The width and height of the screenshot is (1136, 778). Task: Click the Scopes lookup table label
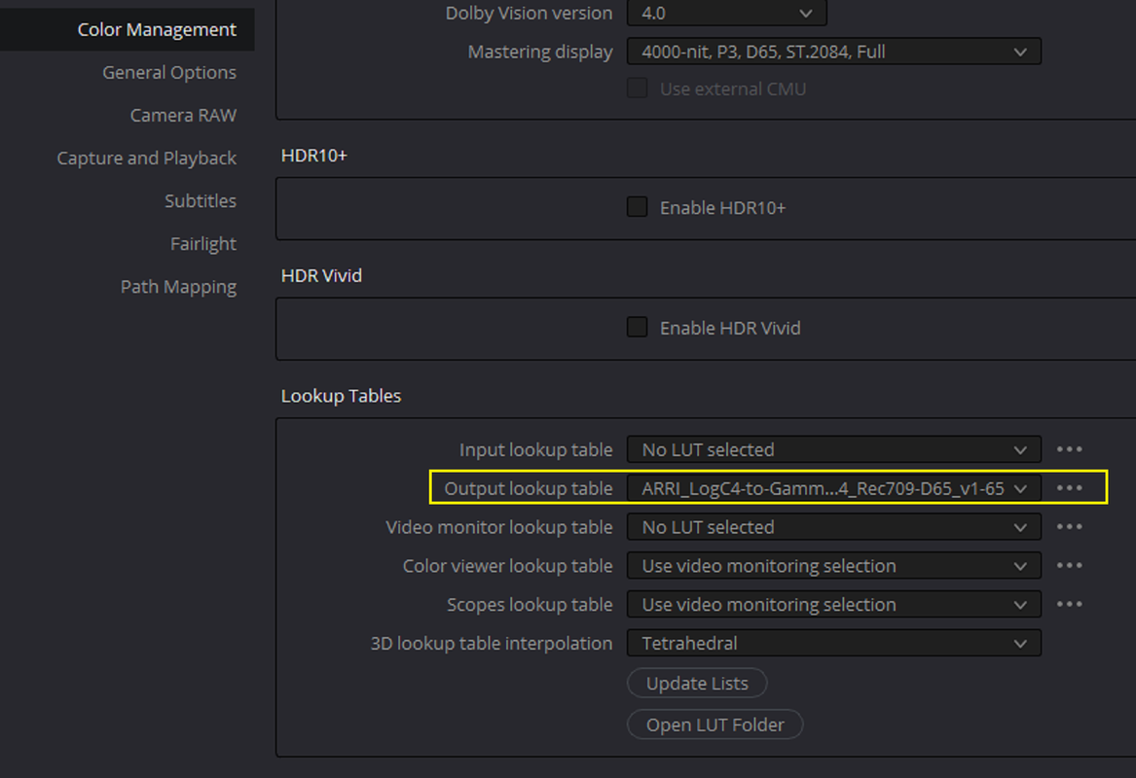tap(529, 605)
